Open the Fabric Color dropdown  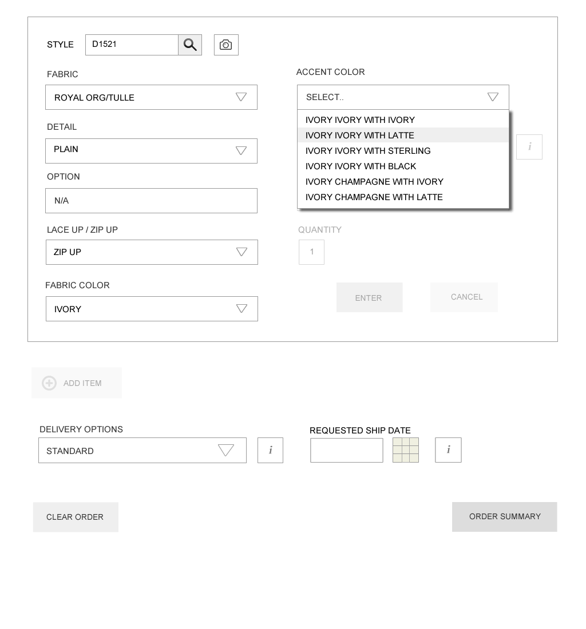point(152,309)
